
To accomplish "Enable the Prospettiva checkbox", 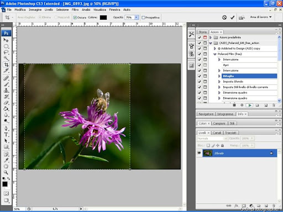I will (143, 18).
